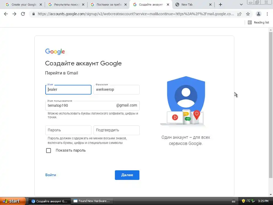Follow the Войти sign-in link

point(51,175)
